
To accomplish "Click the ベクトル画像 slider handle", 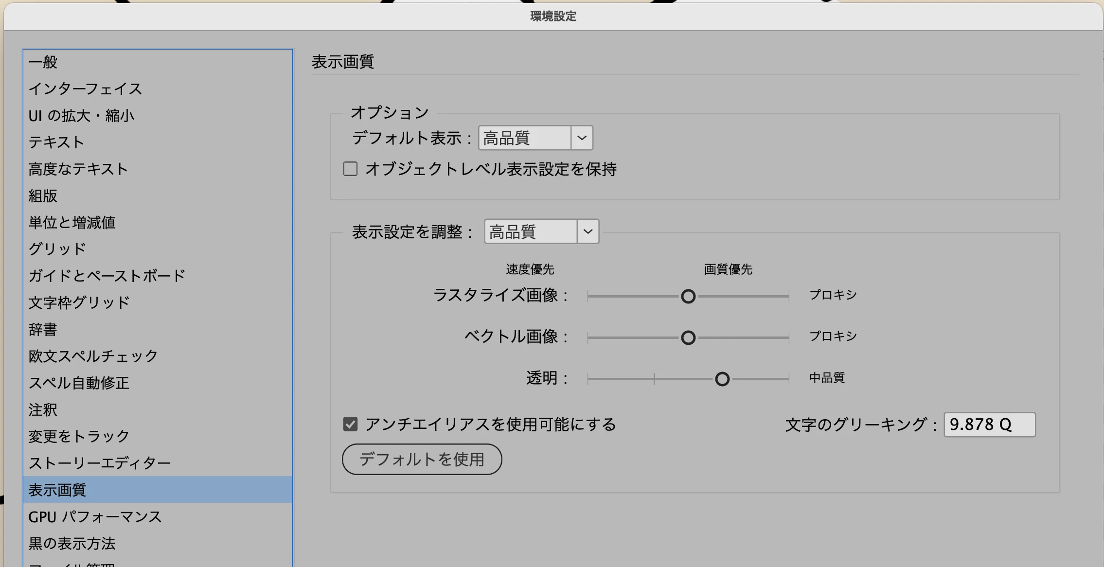I will tap(688, 337).
